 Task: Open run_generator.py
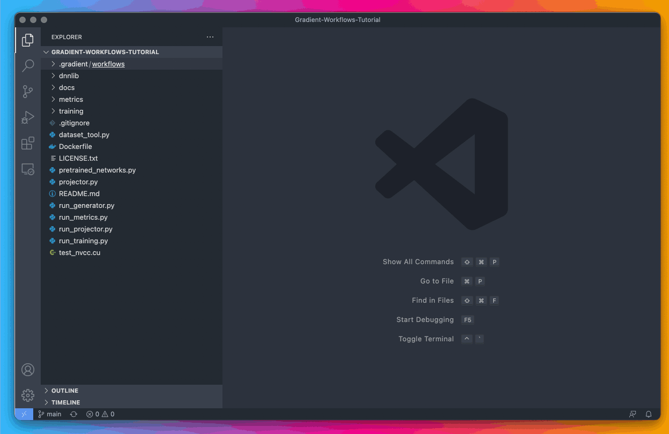(x=131, y=205)
